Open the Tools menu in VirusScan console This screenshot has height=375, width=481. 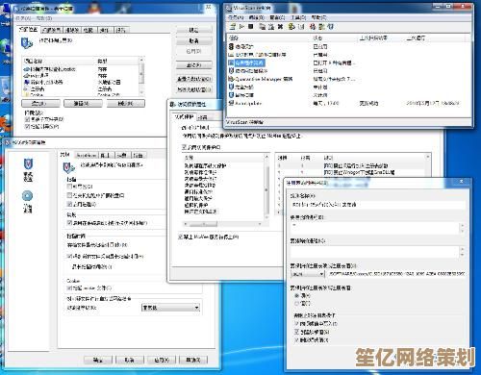pos(298,17)
